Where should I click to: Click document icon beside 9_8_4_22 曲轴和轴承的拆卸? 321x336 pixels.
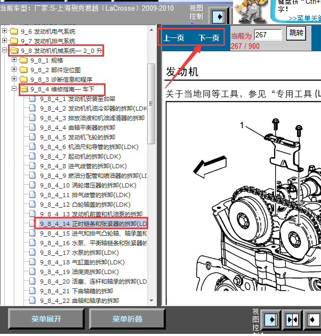pyautogui.click(x=33, y=300)
